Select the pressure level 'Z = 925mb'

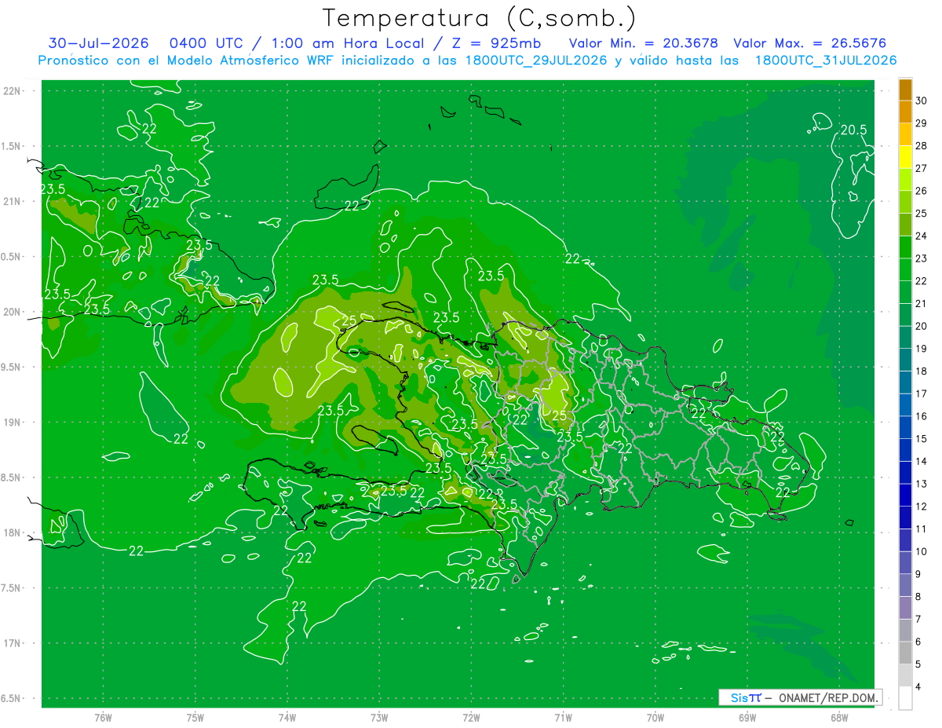(495, 43)
